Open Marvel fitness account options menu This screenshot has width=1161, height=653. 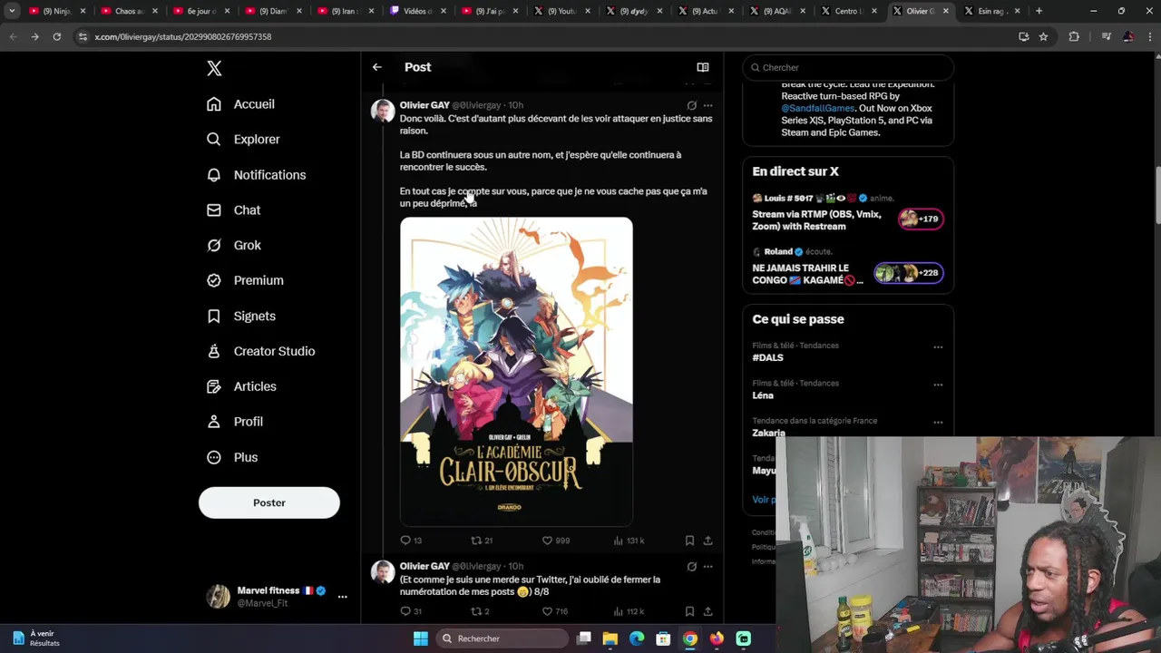[x=342, y=597]
